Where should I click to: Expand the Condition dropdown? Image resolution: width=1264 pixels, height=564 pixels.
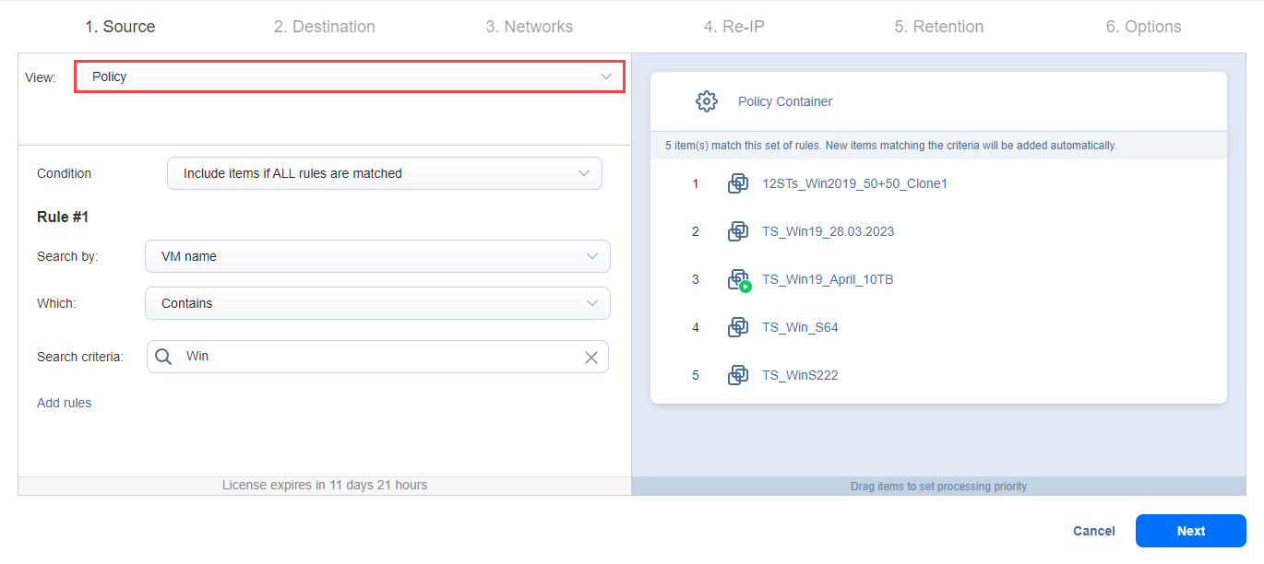click(384, 173)
